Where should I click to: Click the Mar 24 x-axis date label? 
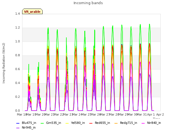(77, 114)
